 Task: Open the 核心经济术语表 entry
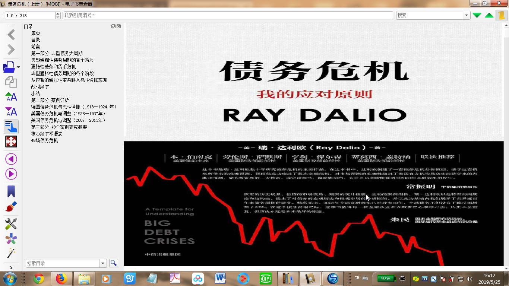coord(47,134)
